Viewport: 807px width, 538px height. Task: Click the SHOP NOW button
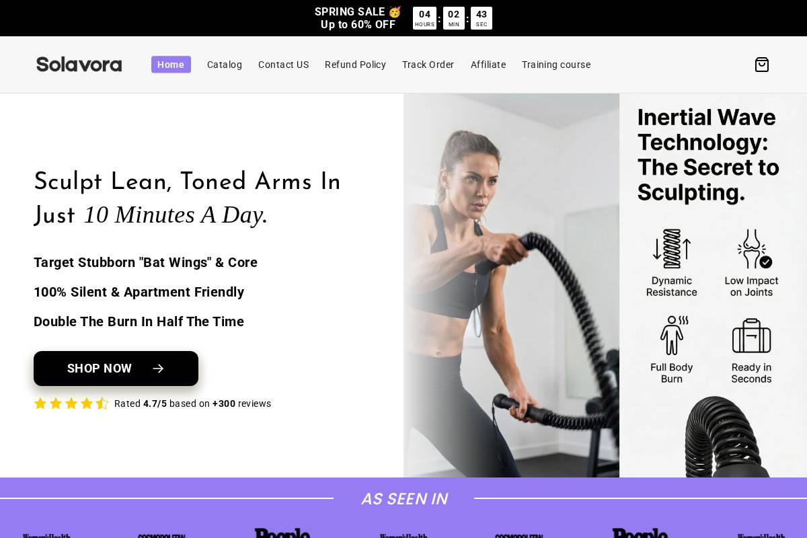(x=116, y=369)
